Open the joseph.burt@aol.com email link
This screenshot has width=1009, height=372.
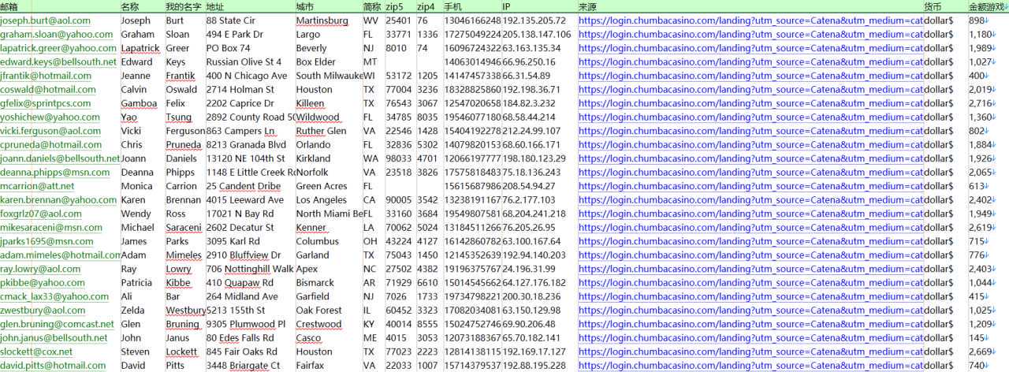tap(45, 20)
